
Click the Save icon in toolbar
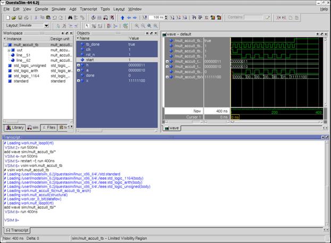coord(21,18)
